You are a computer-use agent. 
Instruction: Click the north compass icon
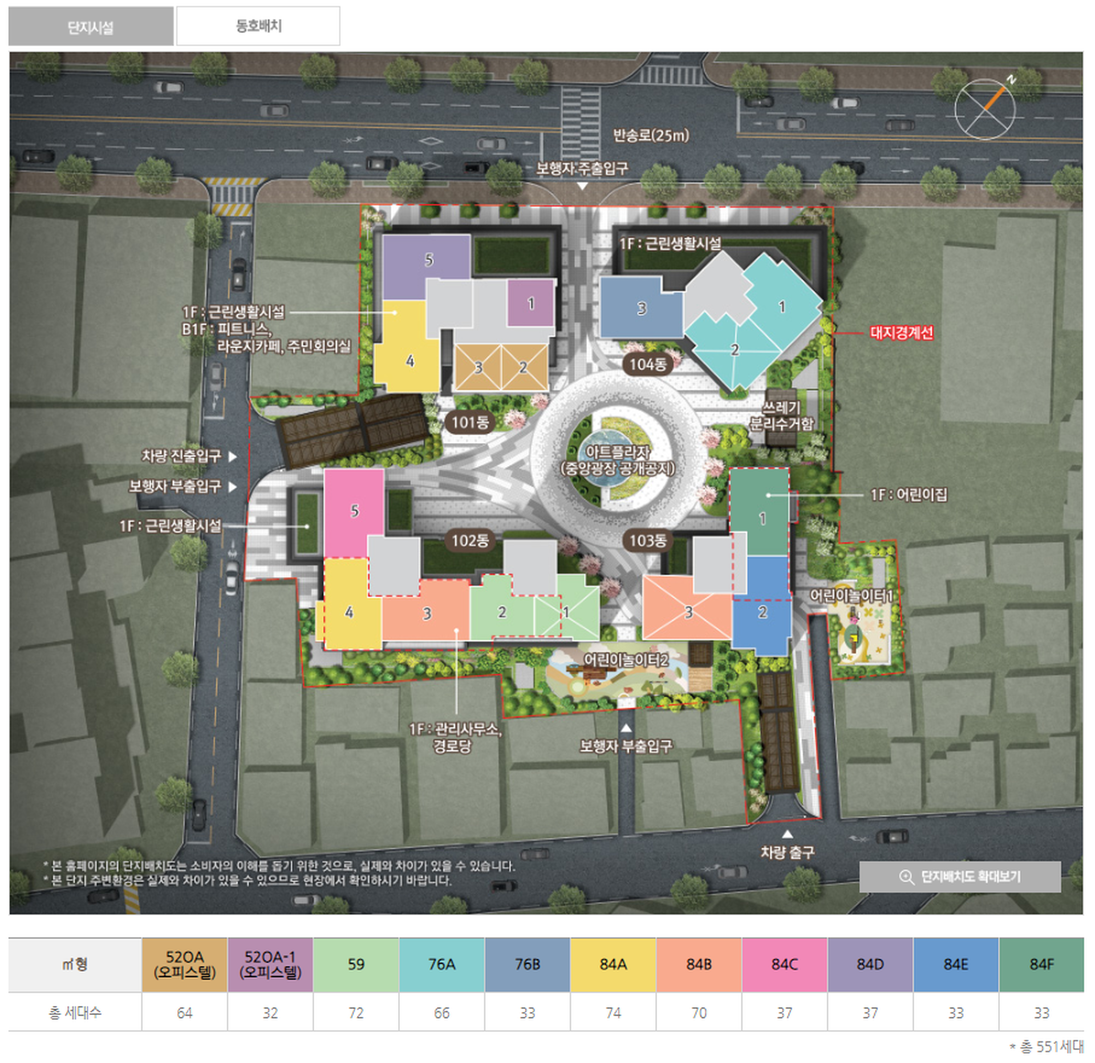click(985, 107)
